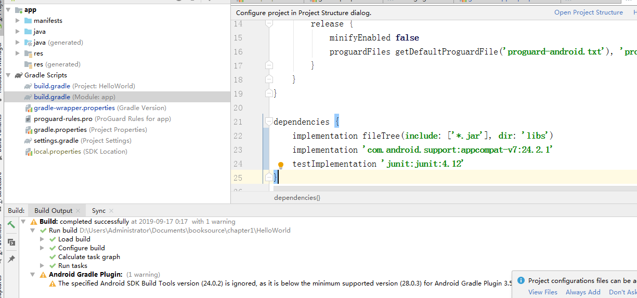Close the Build Output tab
The height and width of the screenshot is (298, 637).
pos(78,211)
